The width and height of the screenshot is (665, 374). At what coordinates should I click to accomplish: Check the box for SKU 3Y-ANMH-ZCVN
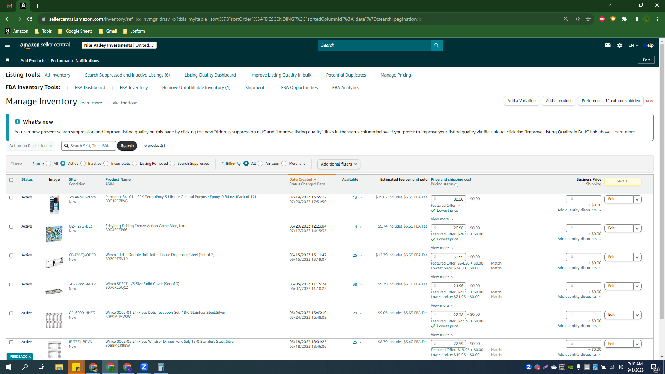tap(11, 198)
